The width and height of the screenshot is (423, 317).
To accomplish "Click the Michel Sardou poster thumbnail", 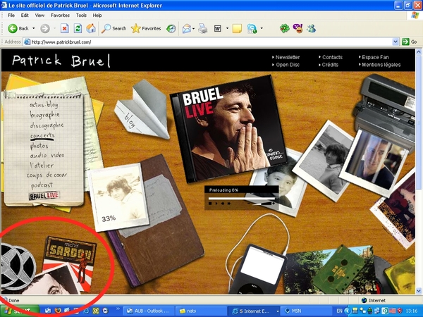I will click(x=70, y=260).
